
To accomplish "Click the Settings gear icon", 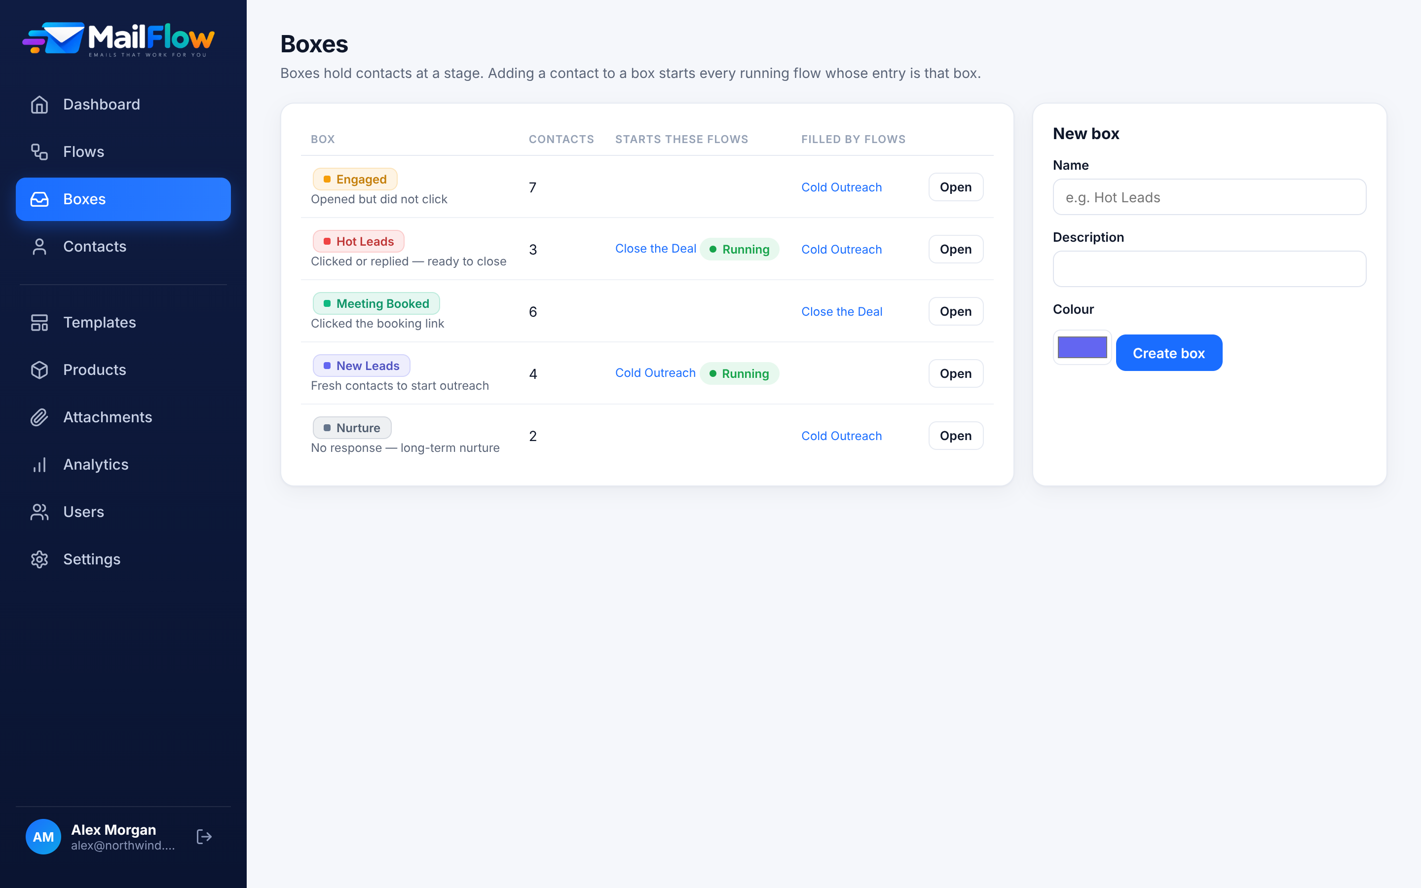I will [39, 559].
